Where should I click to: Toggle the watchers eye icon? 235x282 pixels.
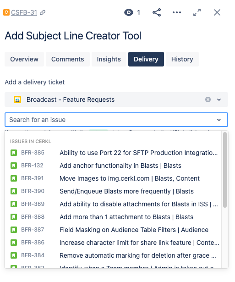pyautogui.click(x=129, y=12)
